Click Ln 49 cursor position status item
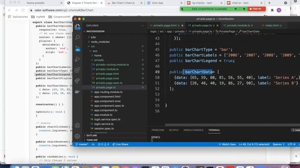Viewport: 300px width, 168px height. tap(254, 144)
